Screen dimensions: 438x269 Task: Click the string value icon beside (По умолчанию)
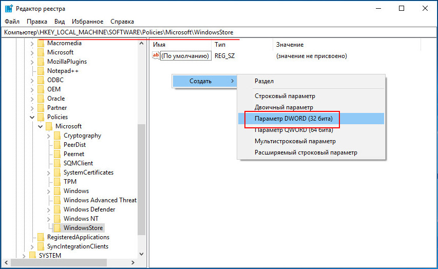tap(156, 55)
